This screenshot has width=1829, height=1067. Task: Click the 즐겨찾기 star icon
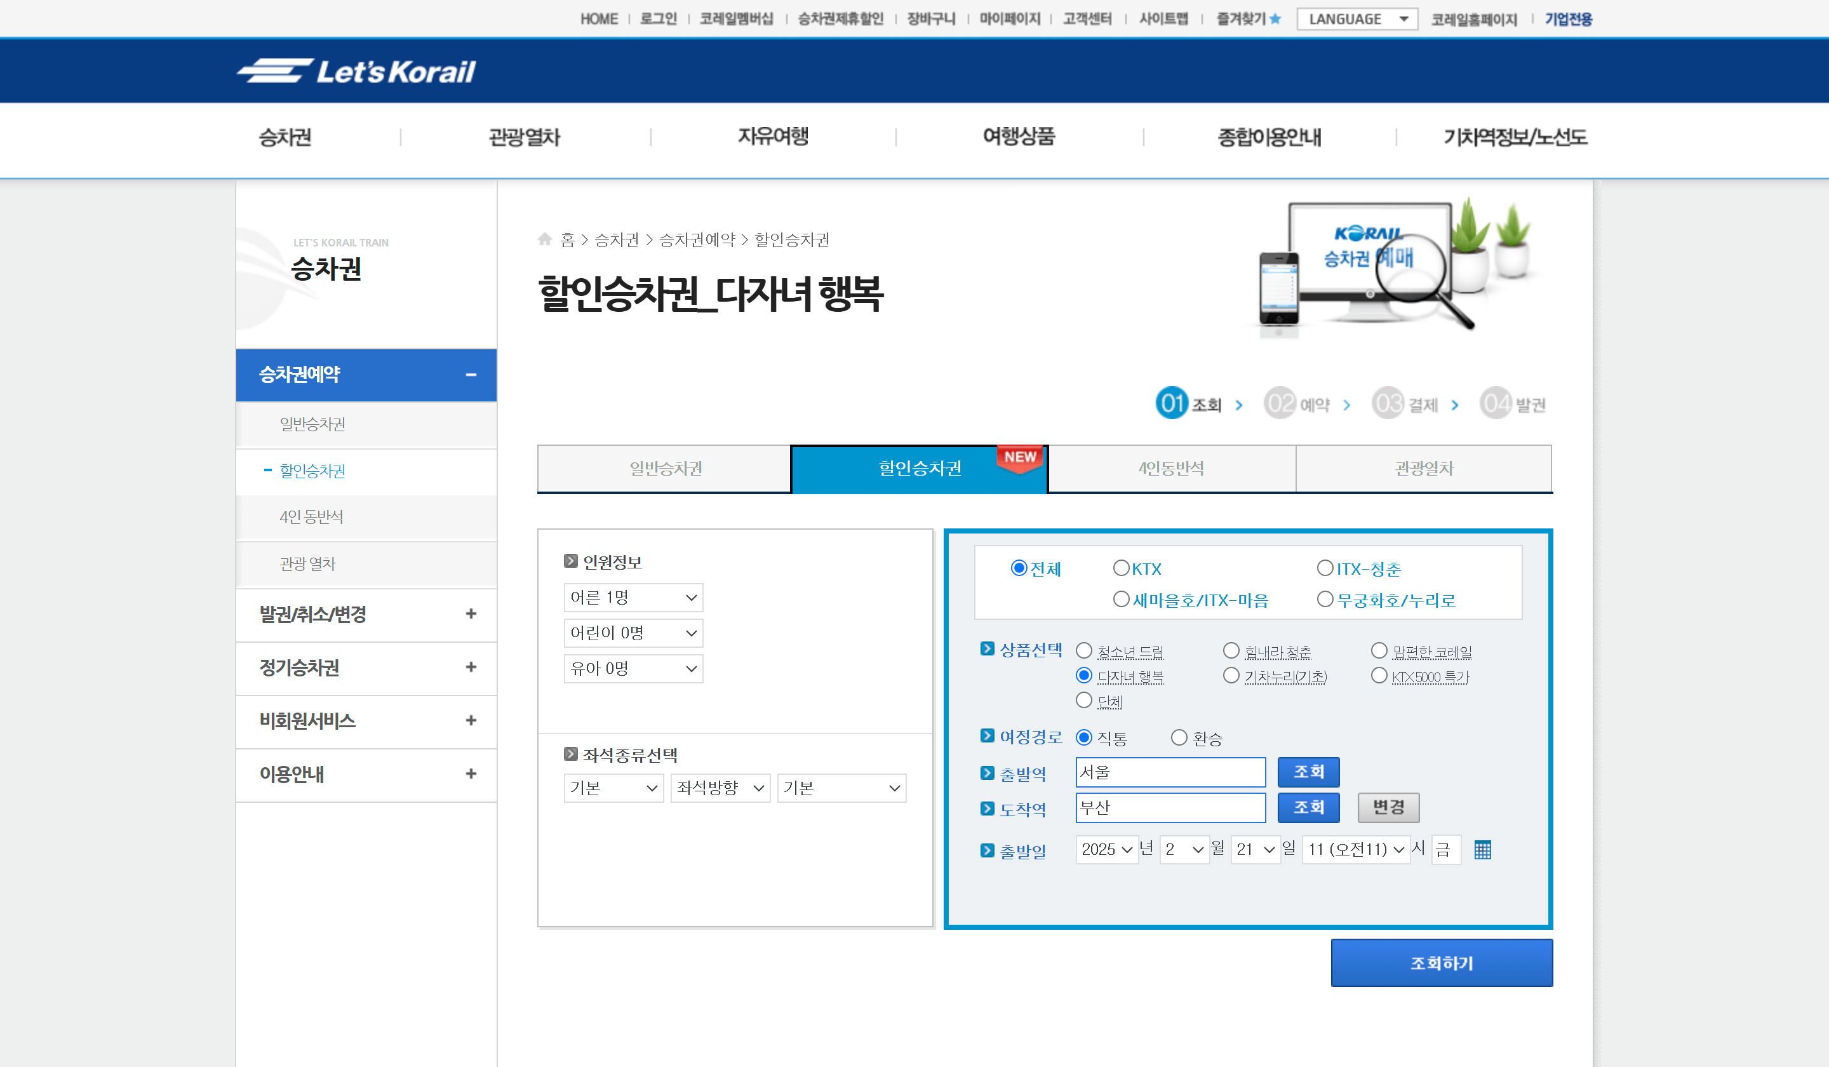point(1275,19)
